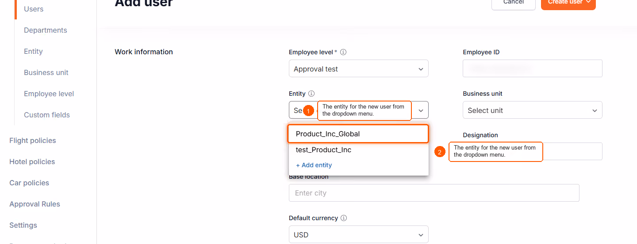Click the Work information heading
637x244 pixels.
pyautogui.click(x=144, y=52)
